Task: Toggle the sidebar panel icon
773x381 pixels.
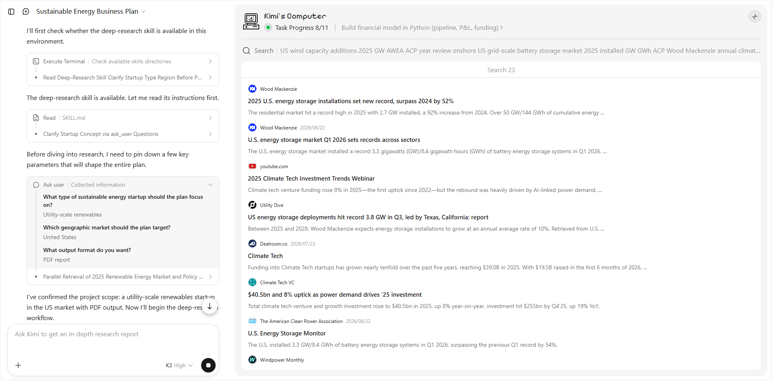Action: click(x=11, y=12)
